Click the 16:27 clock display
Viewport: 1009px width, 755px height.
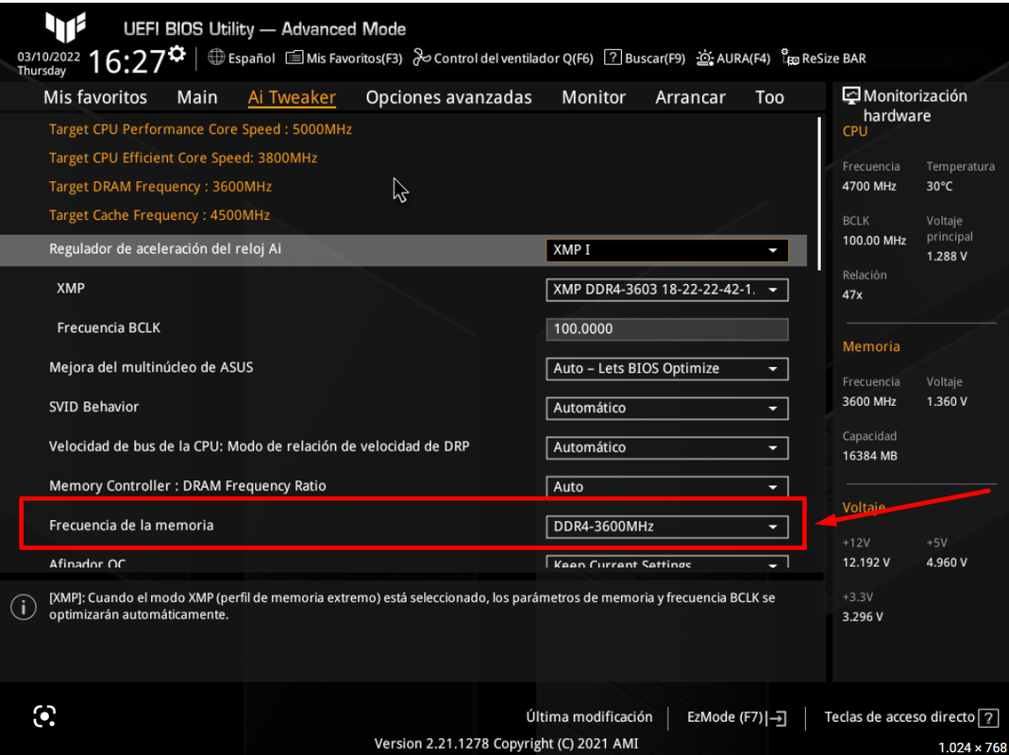coord(126,62)
